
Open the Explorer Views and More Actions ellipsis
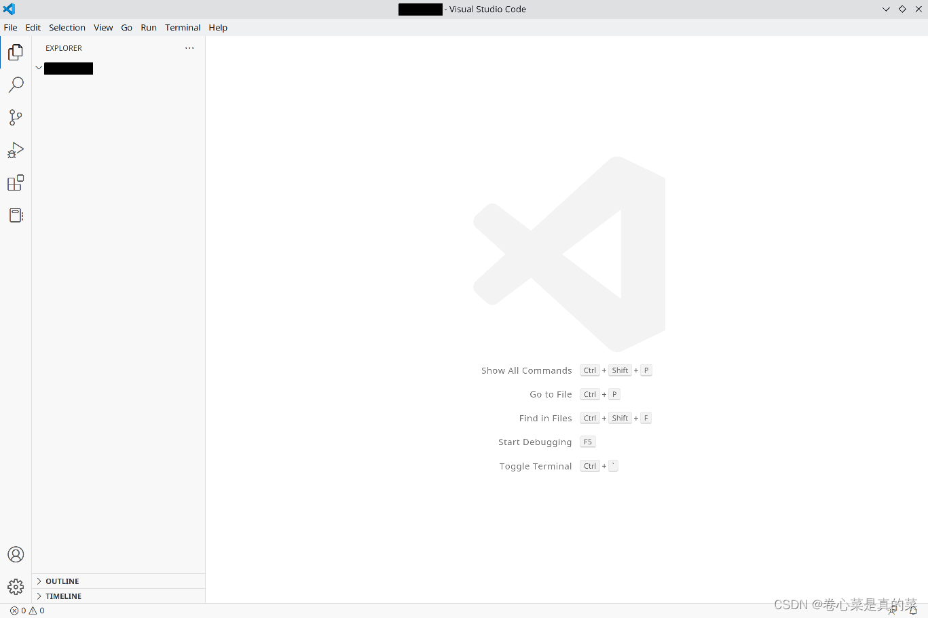click(x=189, y=48)
